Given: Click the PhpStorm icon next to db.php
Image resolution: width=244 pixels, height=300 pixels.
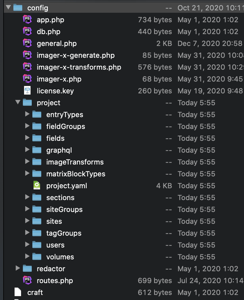Looking at the screenshot, I should click(27, 31).
